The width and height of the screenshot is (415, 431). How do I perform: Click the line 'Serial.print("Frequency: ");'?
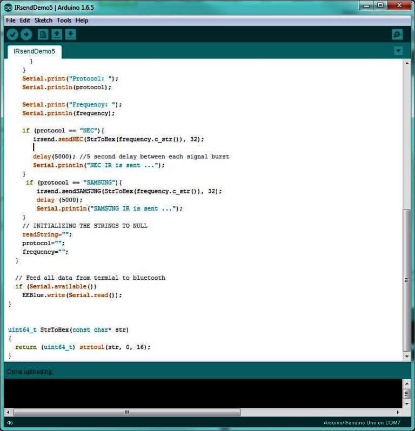(x=72, y=105)
